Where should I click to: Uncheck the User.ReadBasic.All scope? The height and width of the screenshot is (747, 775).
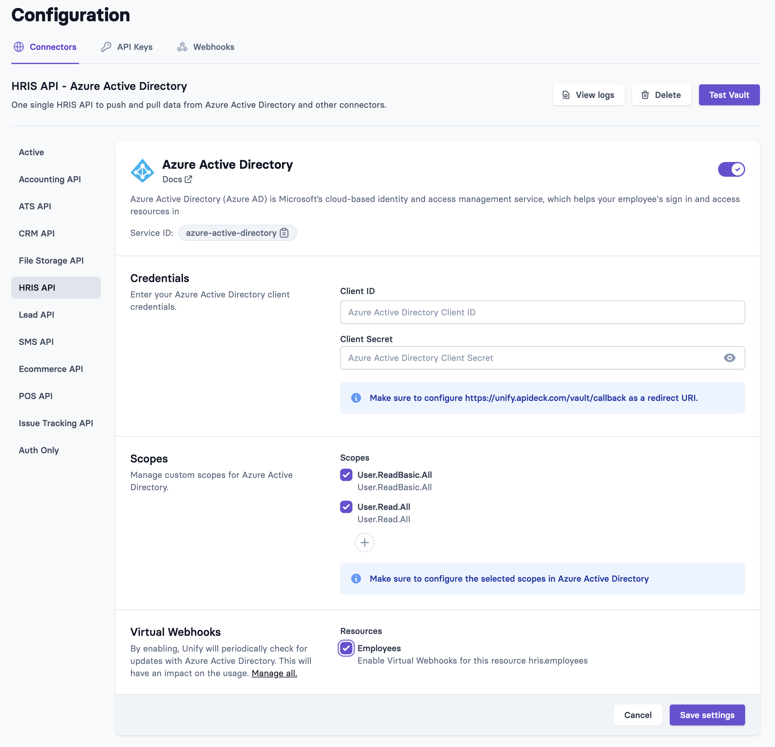pos(346,475)
